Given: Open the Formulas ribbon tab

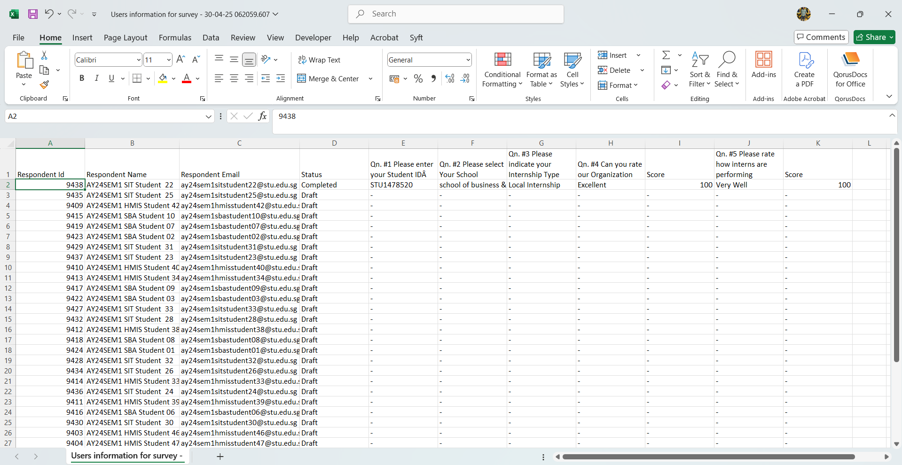Looking at the screenshot, I should coord(175,38).
